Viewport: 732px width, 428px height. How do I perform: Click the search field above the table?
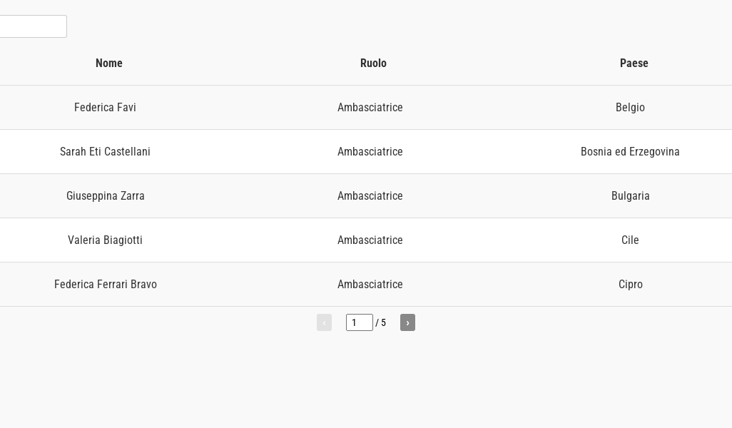[32, 26]
